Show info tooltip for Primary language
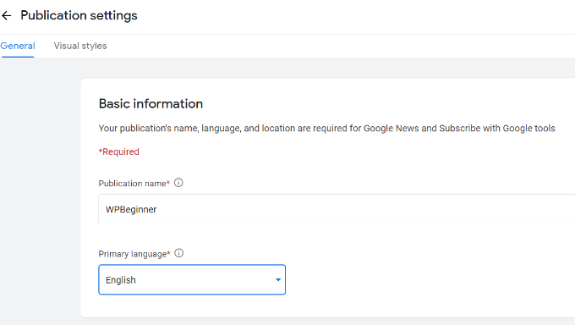The image size is (575, 325). (x=179, y=253)
